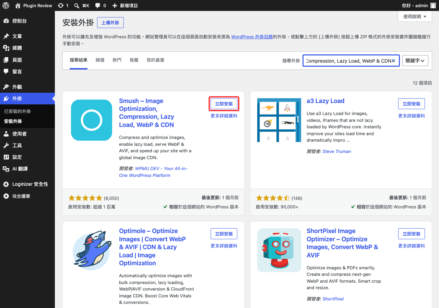439x308 pixels.
Task: Switch to the 搜尋結果 tab
Action: click(79, 60)
